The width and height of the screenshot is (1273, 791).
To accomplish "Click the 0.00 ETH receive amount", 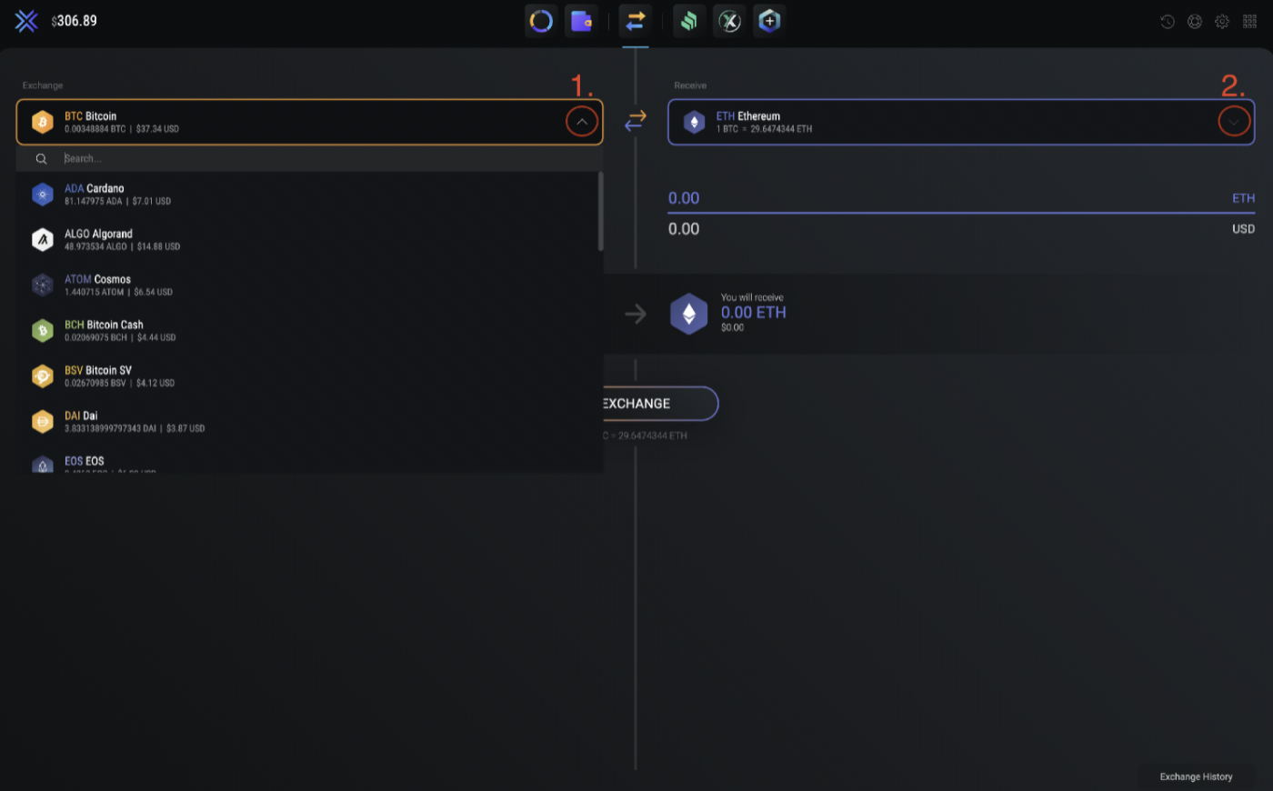I will [754, 313].
